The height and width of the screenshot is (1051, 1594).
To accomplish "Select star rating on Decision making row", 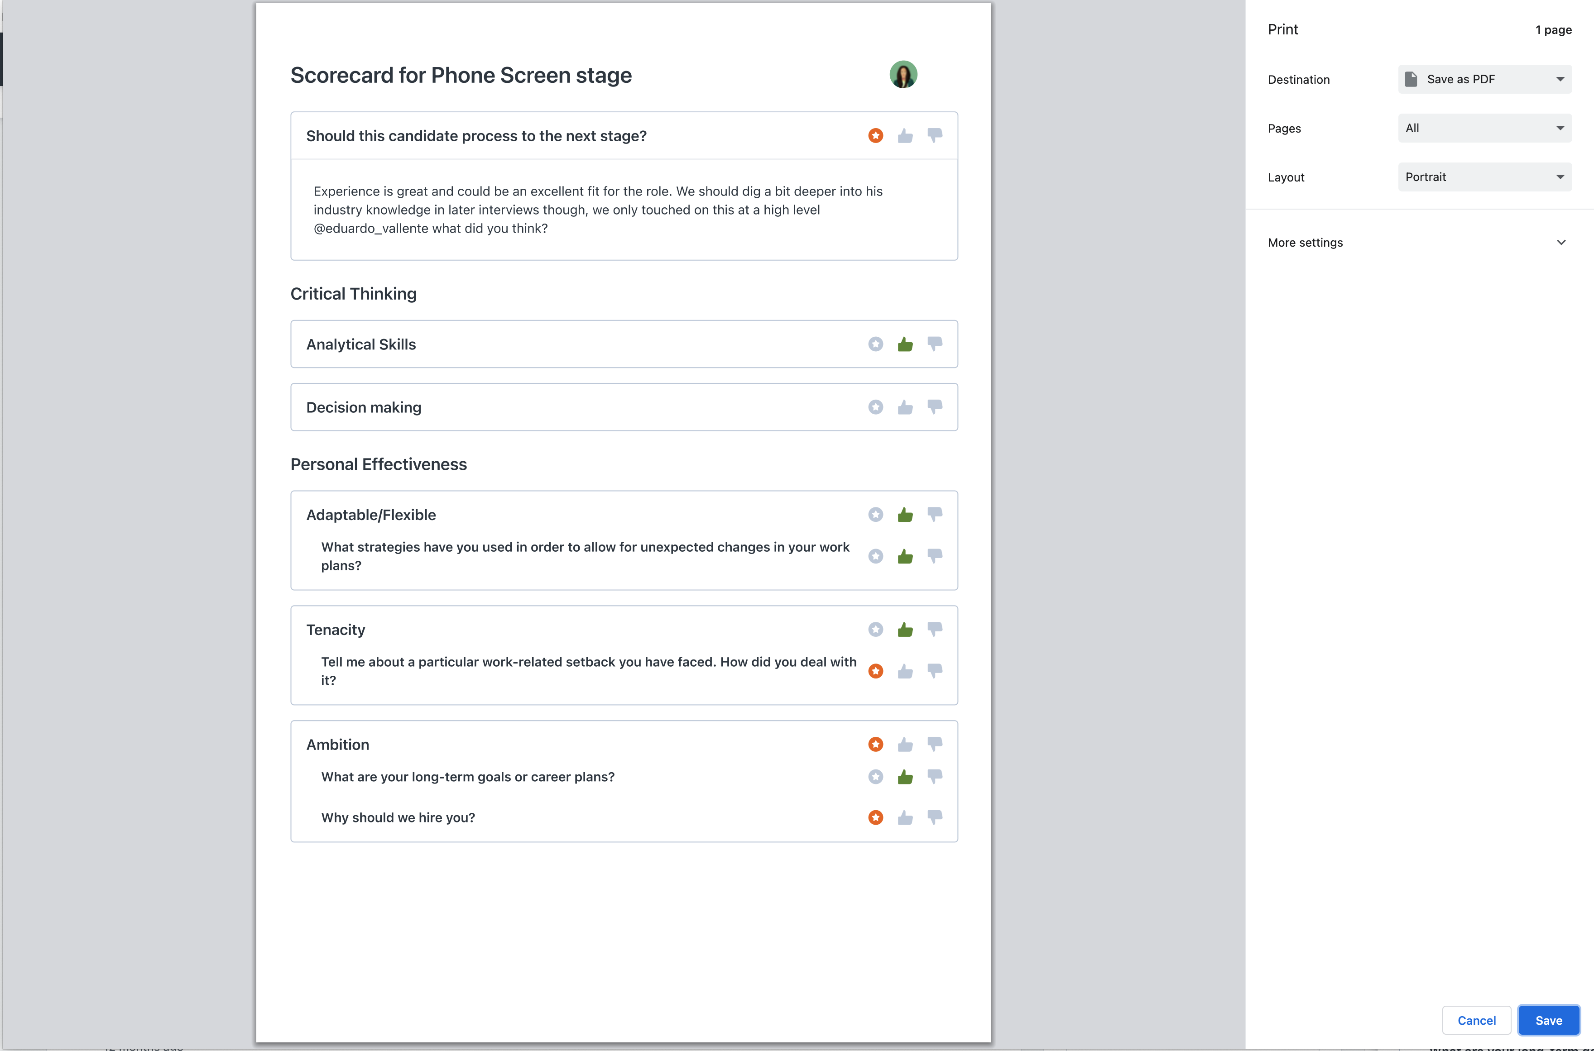I will [875, 407].
